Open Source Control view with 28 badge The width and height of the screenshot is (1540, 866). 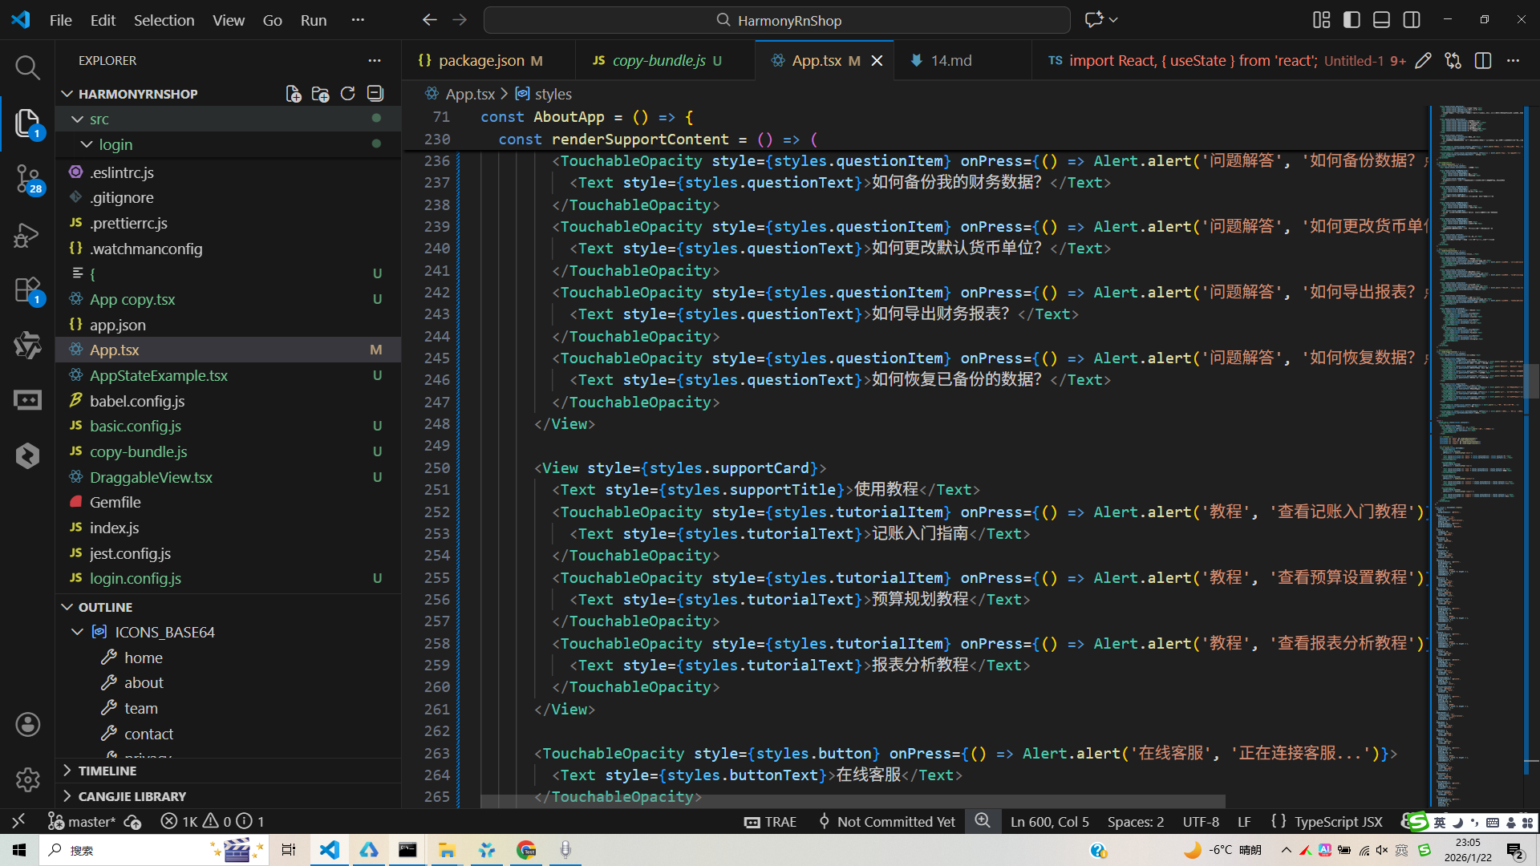(x=27, y=178)
